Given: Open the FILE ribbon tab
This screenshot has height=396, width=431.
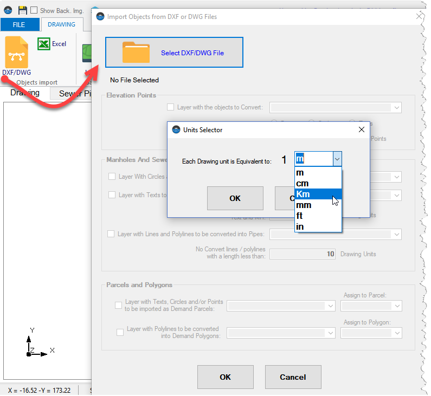Looking at the screenshot, I should [20, 25].
